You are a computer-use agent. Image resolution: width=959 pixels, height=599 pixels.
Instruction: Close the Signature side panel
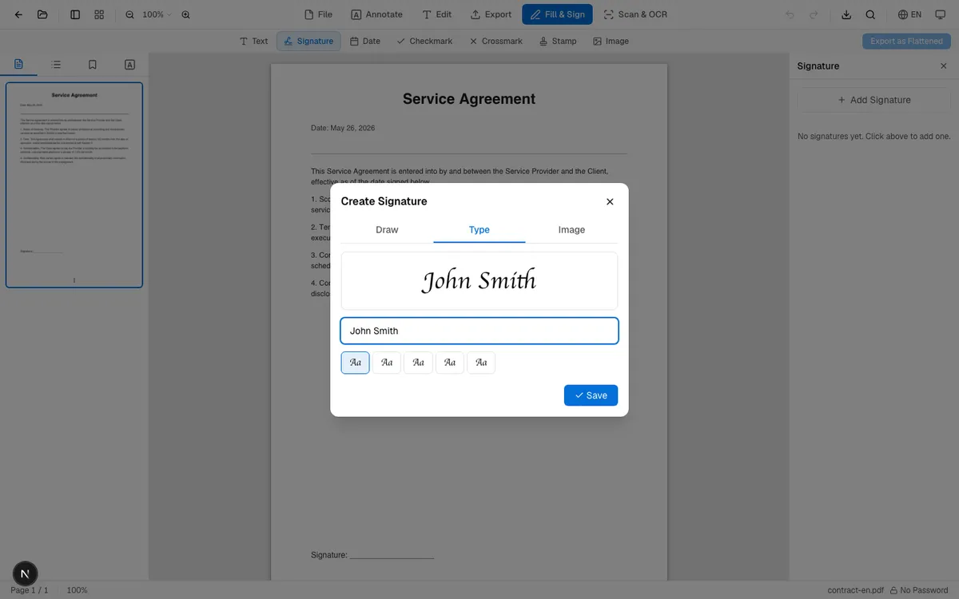point(943,66)
